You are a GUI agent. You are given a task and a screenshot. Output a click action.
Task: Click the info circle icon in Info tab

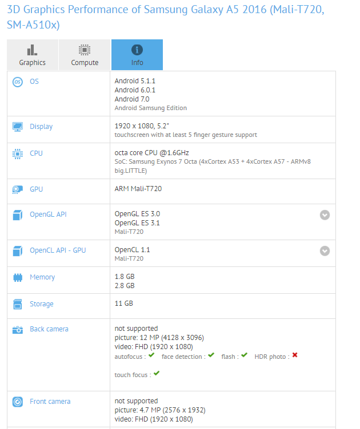pyautogui.click(x=137, y=50)
